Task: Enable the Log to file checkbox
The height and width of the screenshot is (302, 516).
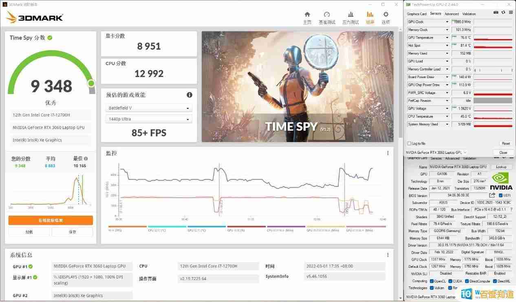Action: click(x=409, y=144)
